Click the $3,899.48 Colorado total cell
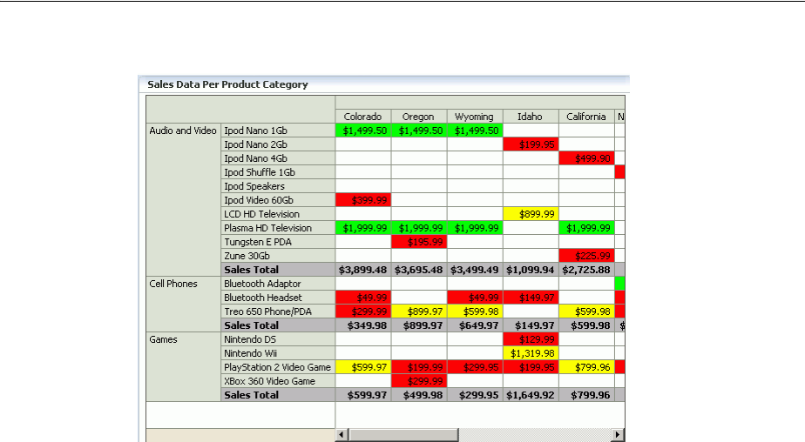This screenshot has height=442, width=805. pyautogui.click(x=363, y=270)
